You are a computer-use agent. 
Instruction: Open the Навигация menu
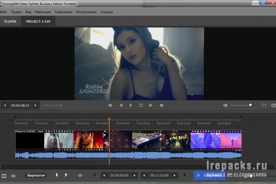pos(43,12)
